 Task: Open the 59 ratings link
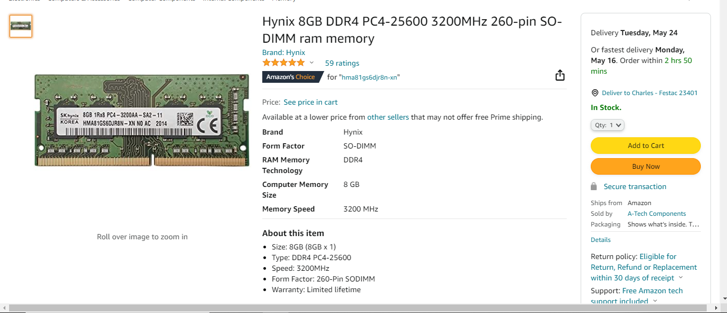pos(342,63)
